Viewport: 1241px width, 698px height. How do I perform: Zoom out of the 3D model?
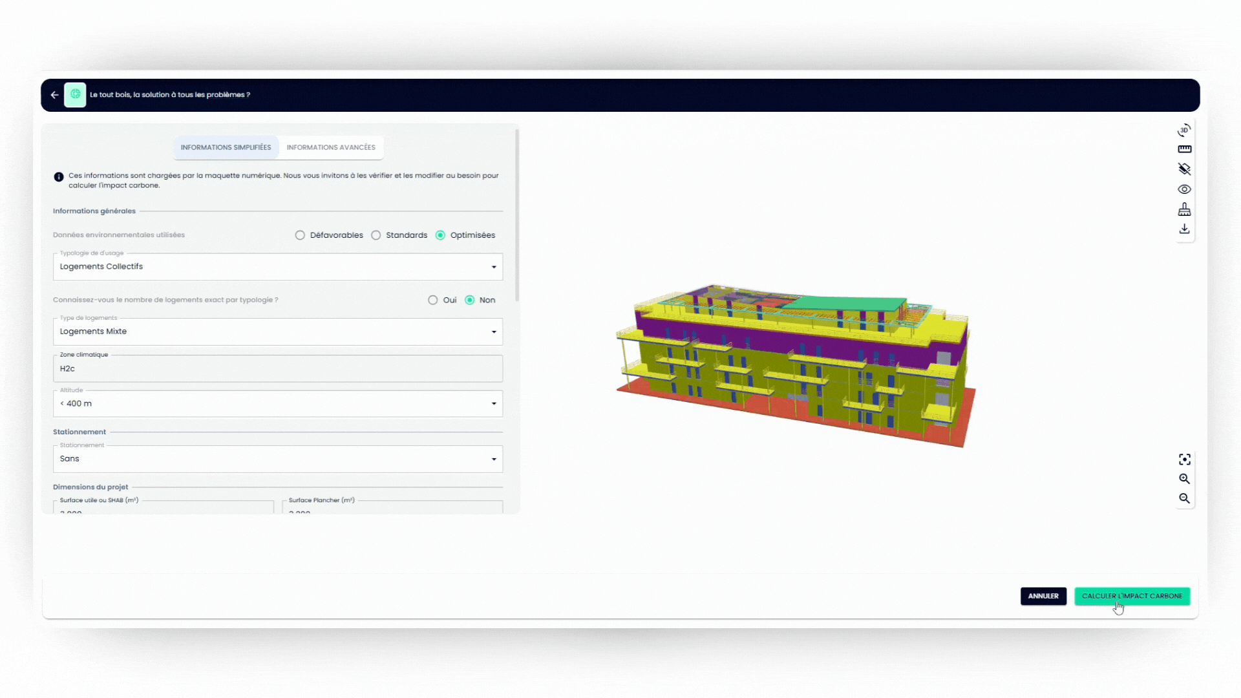(1184, 498)
